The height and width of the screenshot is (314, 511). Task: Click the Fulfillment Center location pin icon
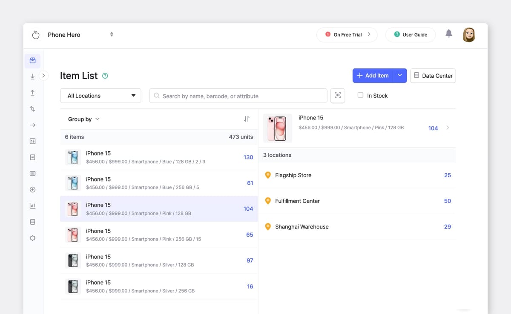click(268, 201)
